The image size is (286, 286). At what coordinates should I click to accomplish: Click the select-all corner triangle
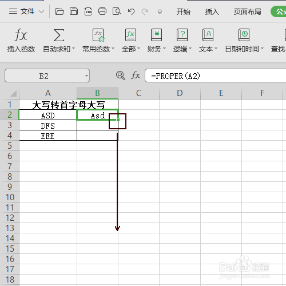click(13, 93)
